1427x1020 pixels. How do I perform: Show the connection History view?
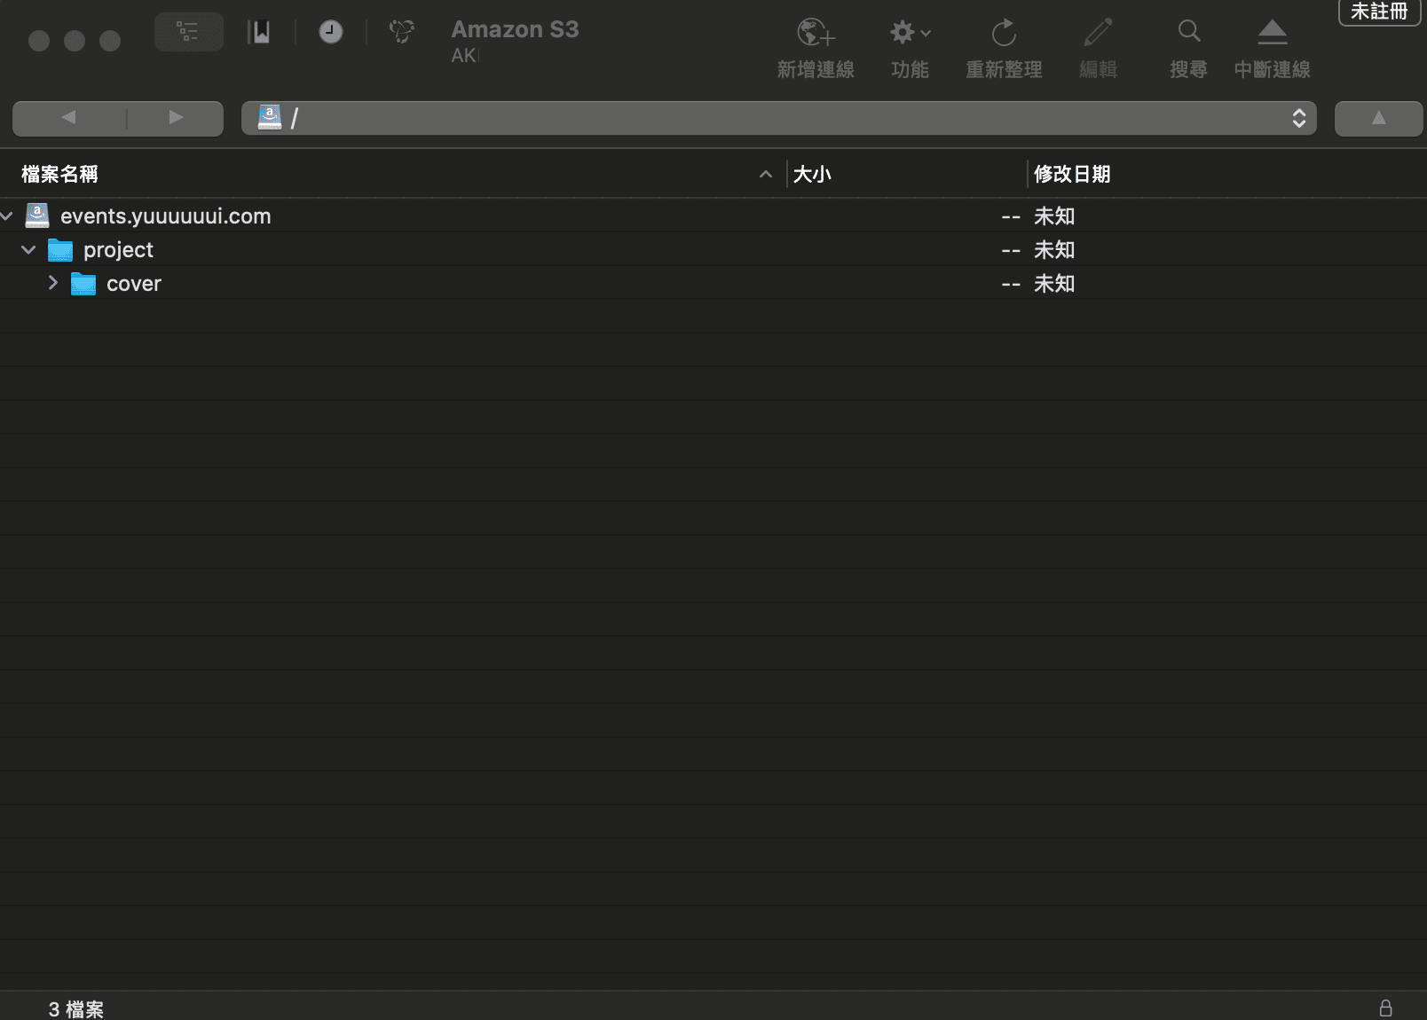pyautogui.click(x=331, y=33)
